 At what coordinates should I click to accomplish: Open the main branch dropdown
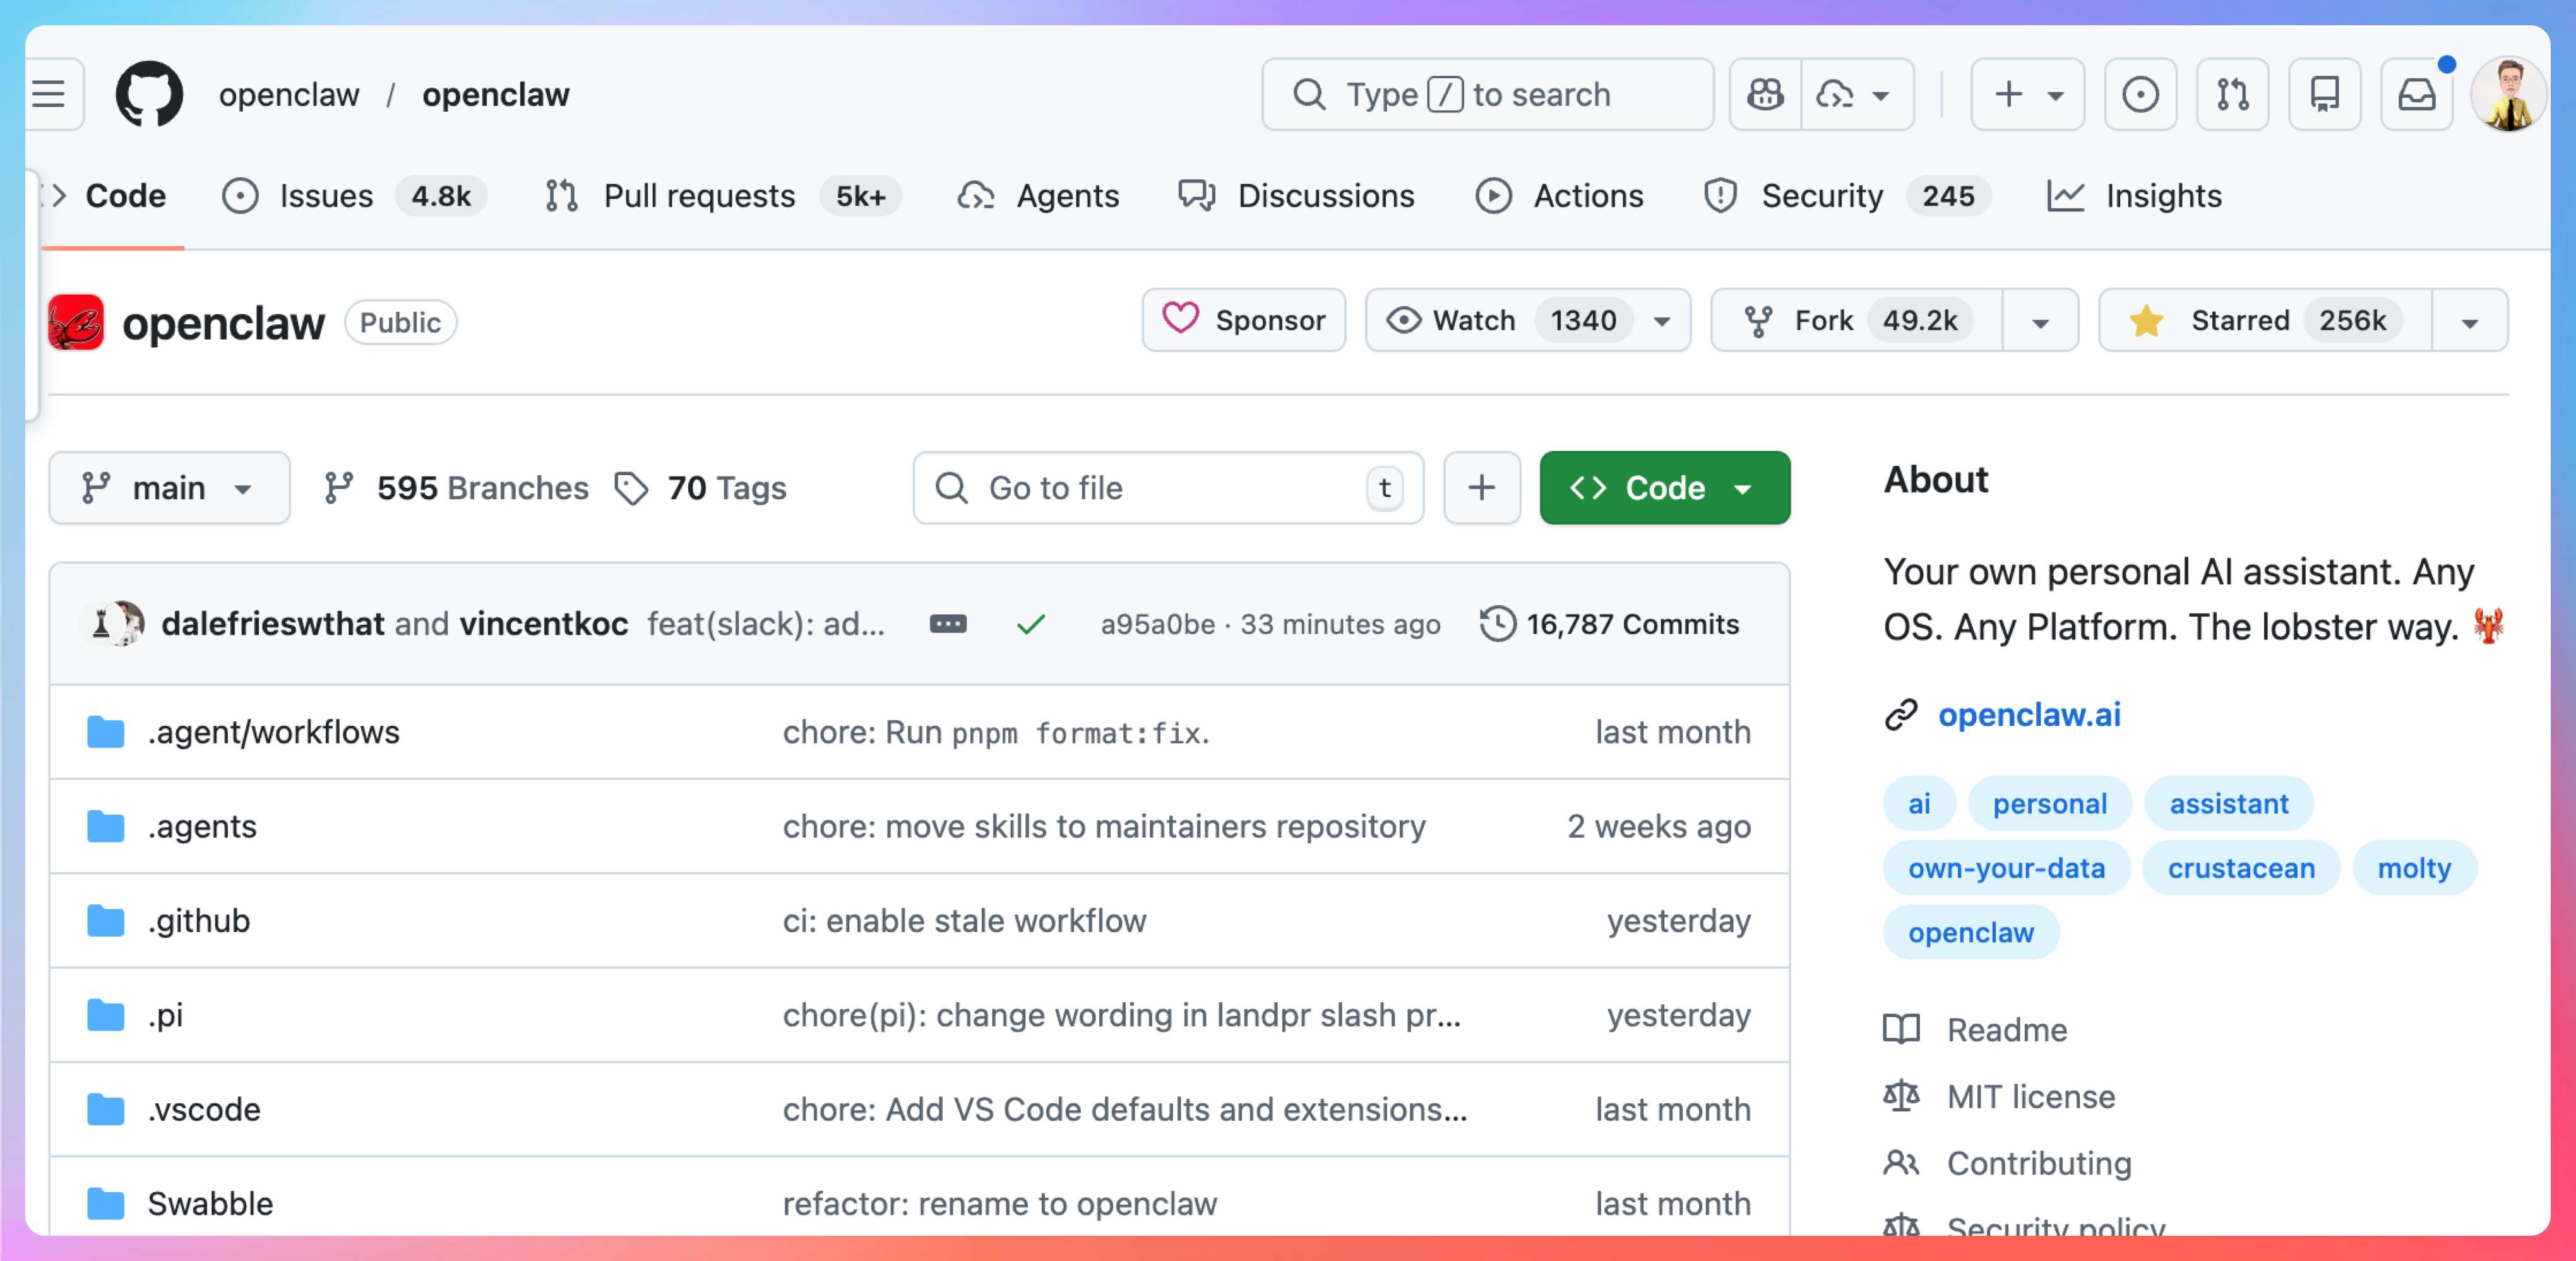tap(169, 488)
